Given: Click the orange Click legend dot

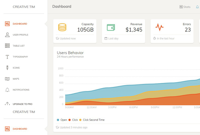Looking at the screenshot, I should 70,120.
